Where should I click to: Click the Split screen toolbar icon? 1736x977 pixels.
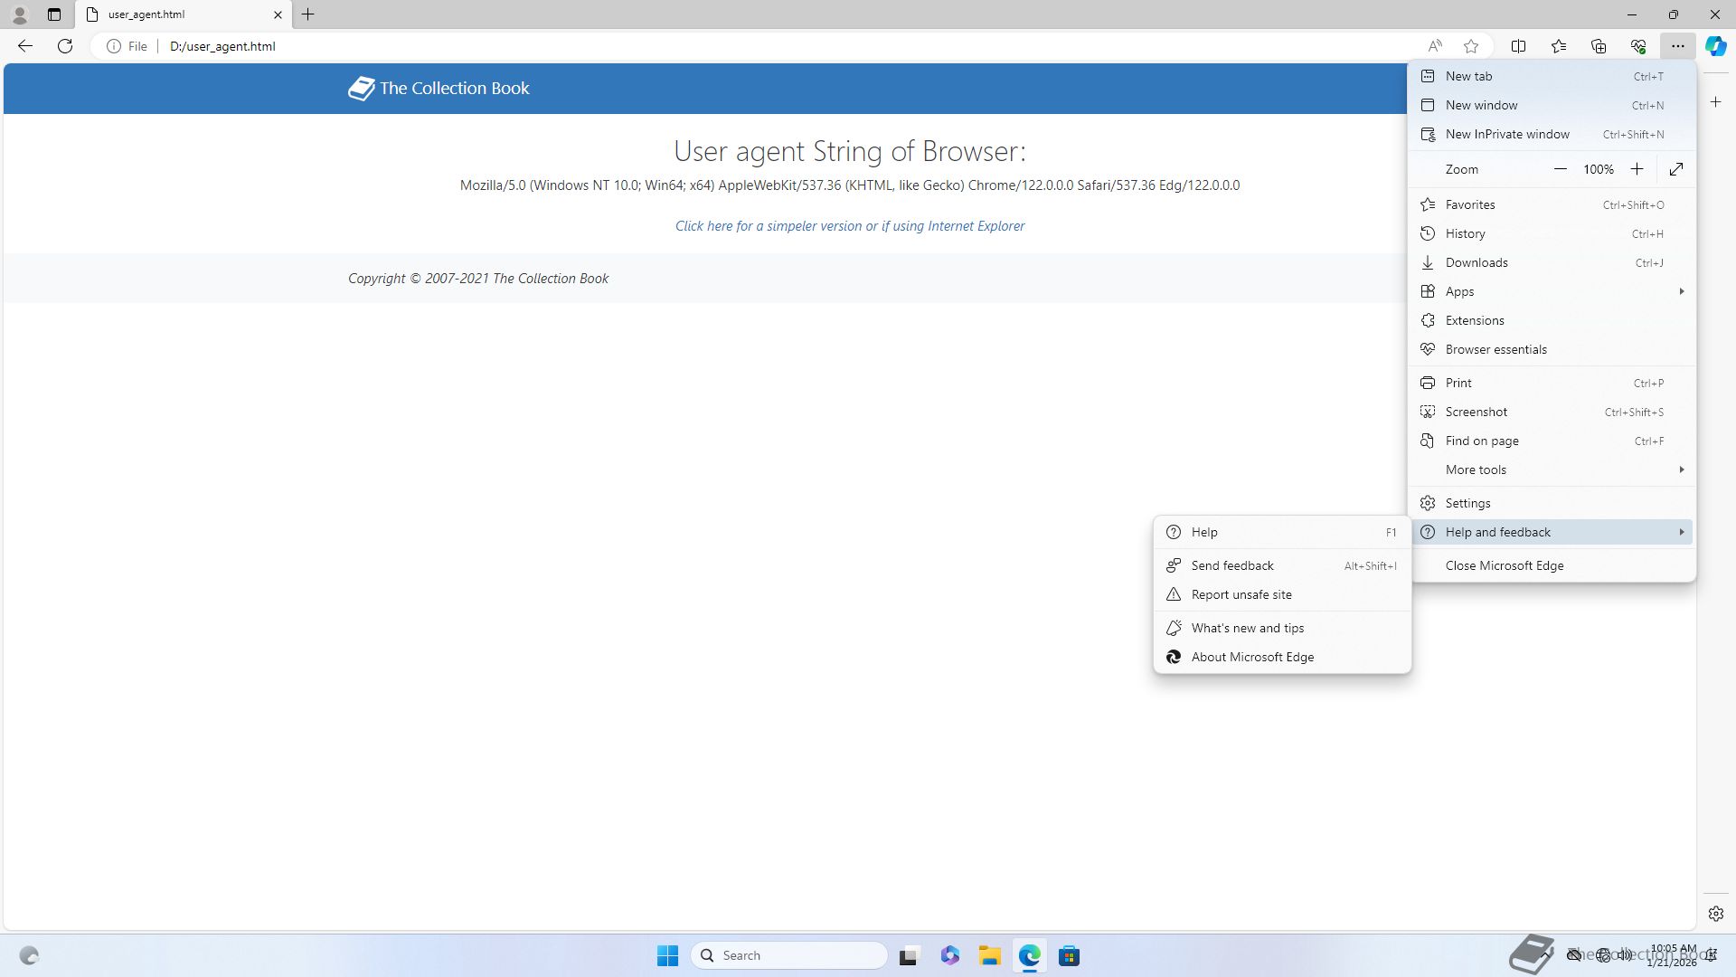(1519, 46)
